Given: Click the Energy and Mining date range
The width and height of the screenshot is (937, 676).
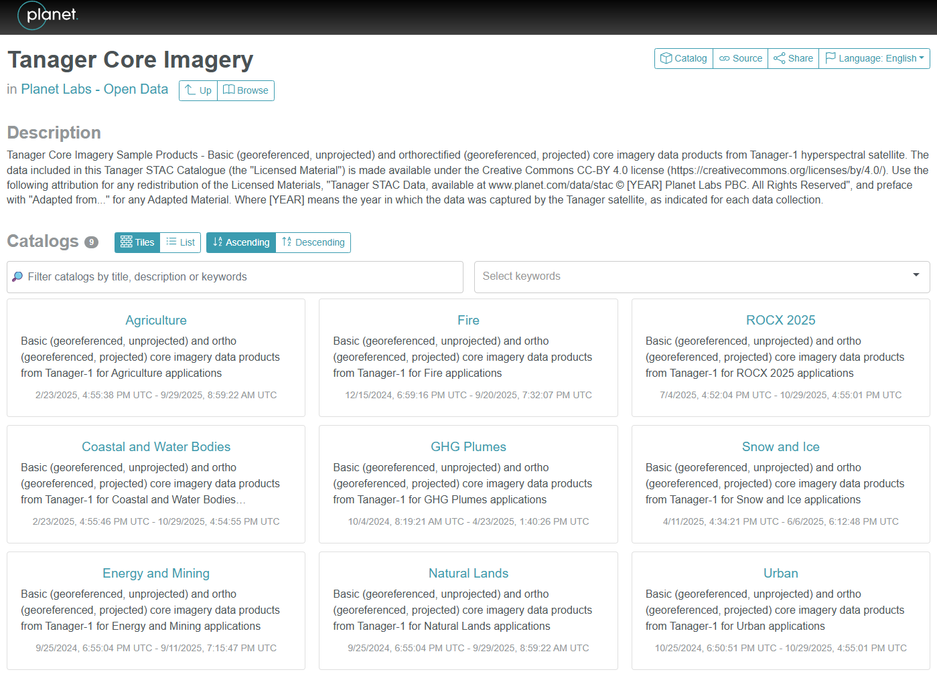Looking at the screenshot, I should click(x=156, y=649).
